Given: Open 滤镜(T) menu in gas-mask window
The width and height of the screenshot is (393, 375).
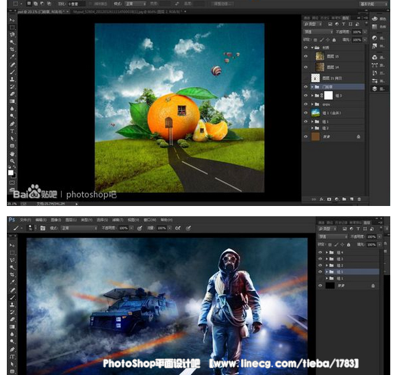Looking at the screenshot, I should pos(118,220).
